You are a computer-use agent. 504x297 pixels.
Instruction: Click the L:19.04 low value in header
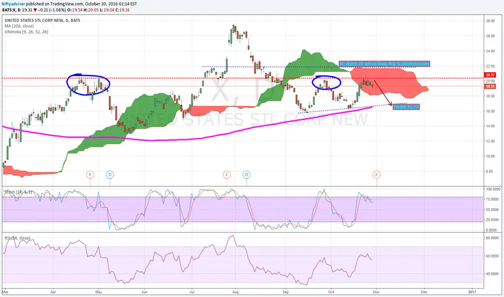coord(107,10)
